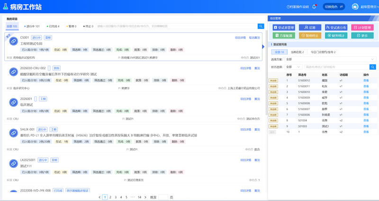Switch to 今日门诊预约/挂号 2 tab
379x201 pixels.
tap(323, 52)
